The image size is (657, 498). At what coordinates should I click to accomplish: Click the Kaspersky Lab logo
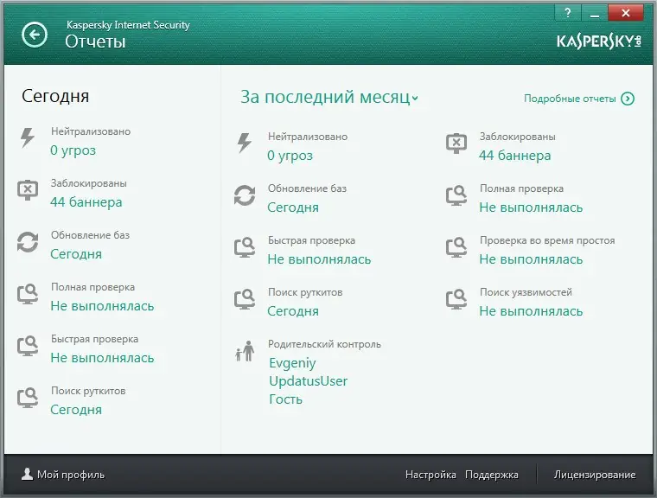(x=599, y=41)
